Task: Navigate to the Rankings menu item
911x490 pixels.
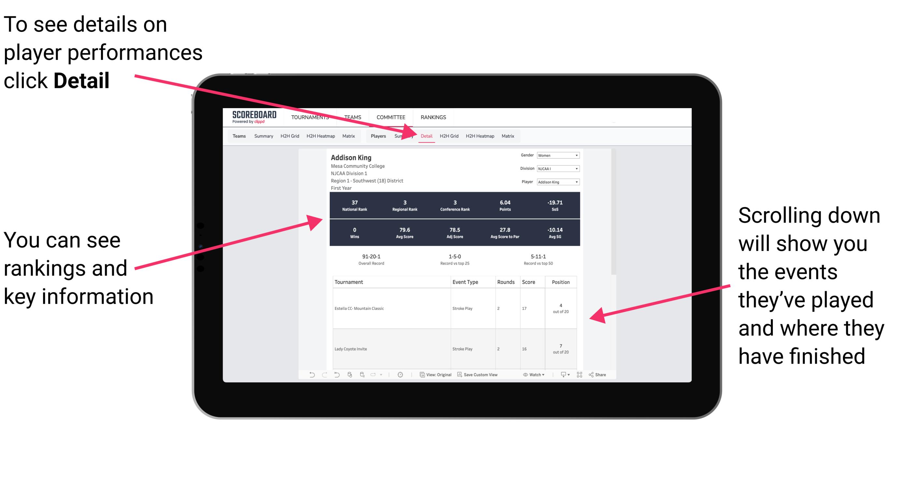Action: click(433, 117)
